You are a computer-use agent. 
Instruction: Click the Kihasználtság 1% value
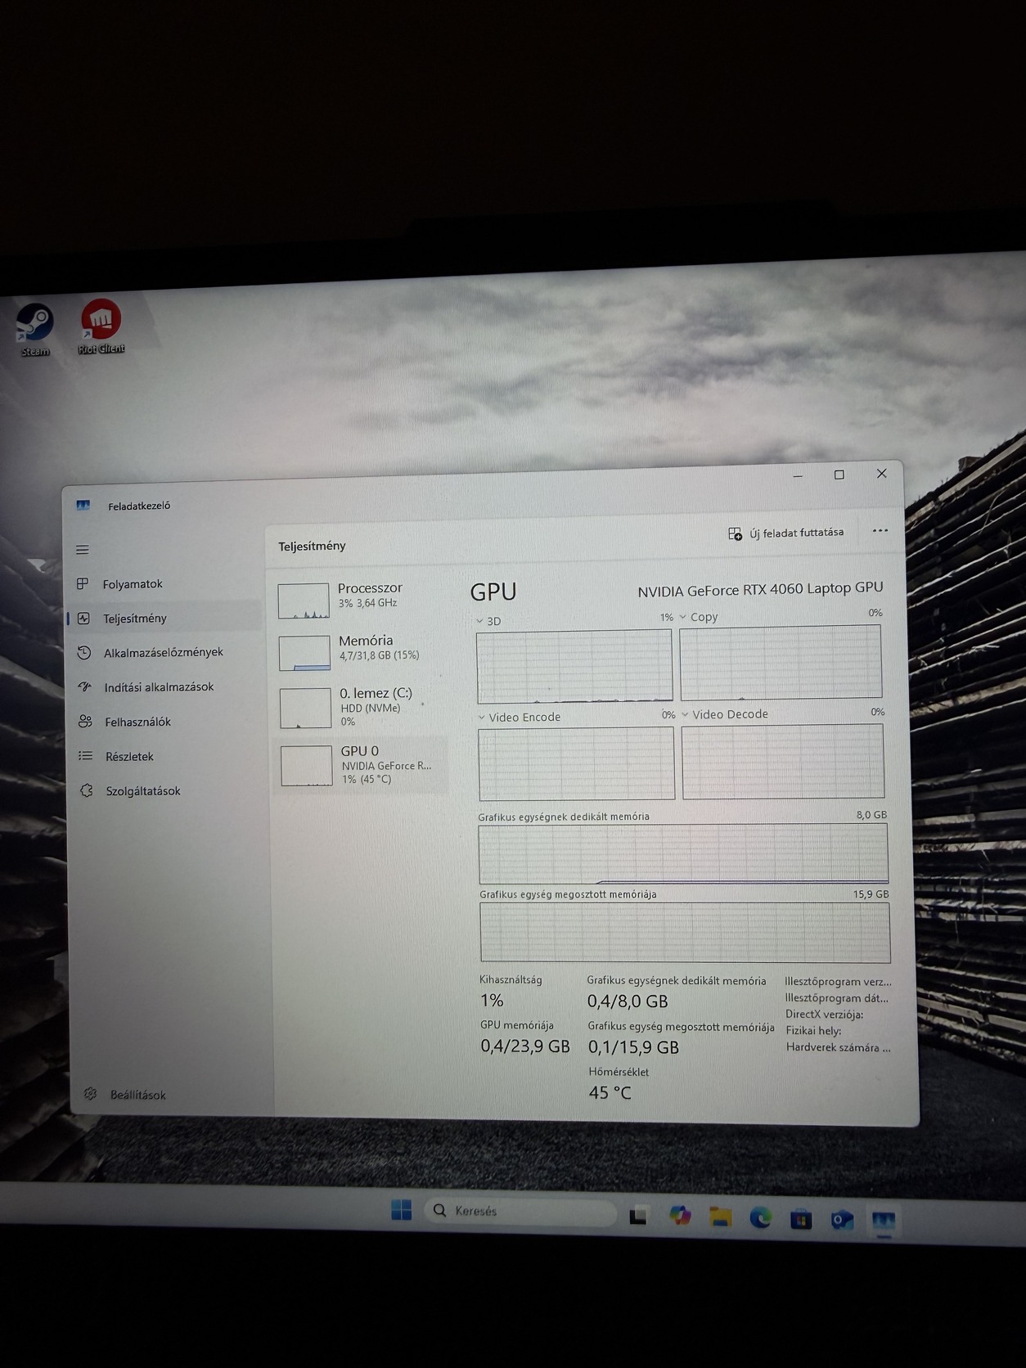pos(492,1000)
